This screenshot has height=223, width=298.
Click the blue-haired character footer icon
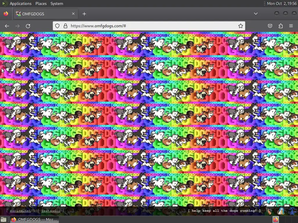tap(281, 211)
